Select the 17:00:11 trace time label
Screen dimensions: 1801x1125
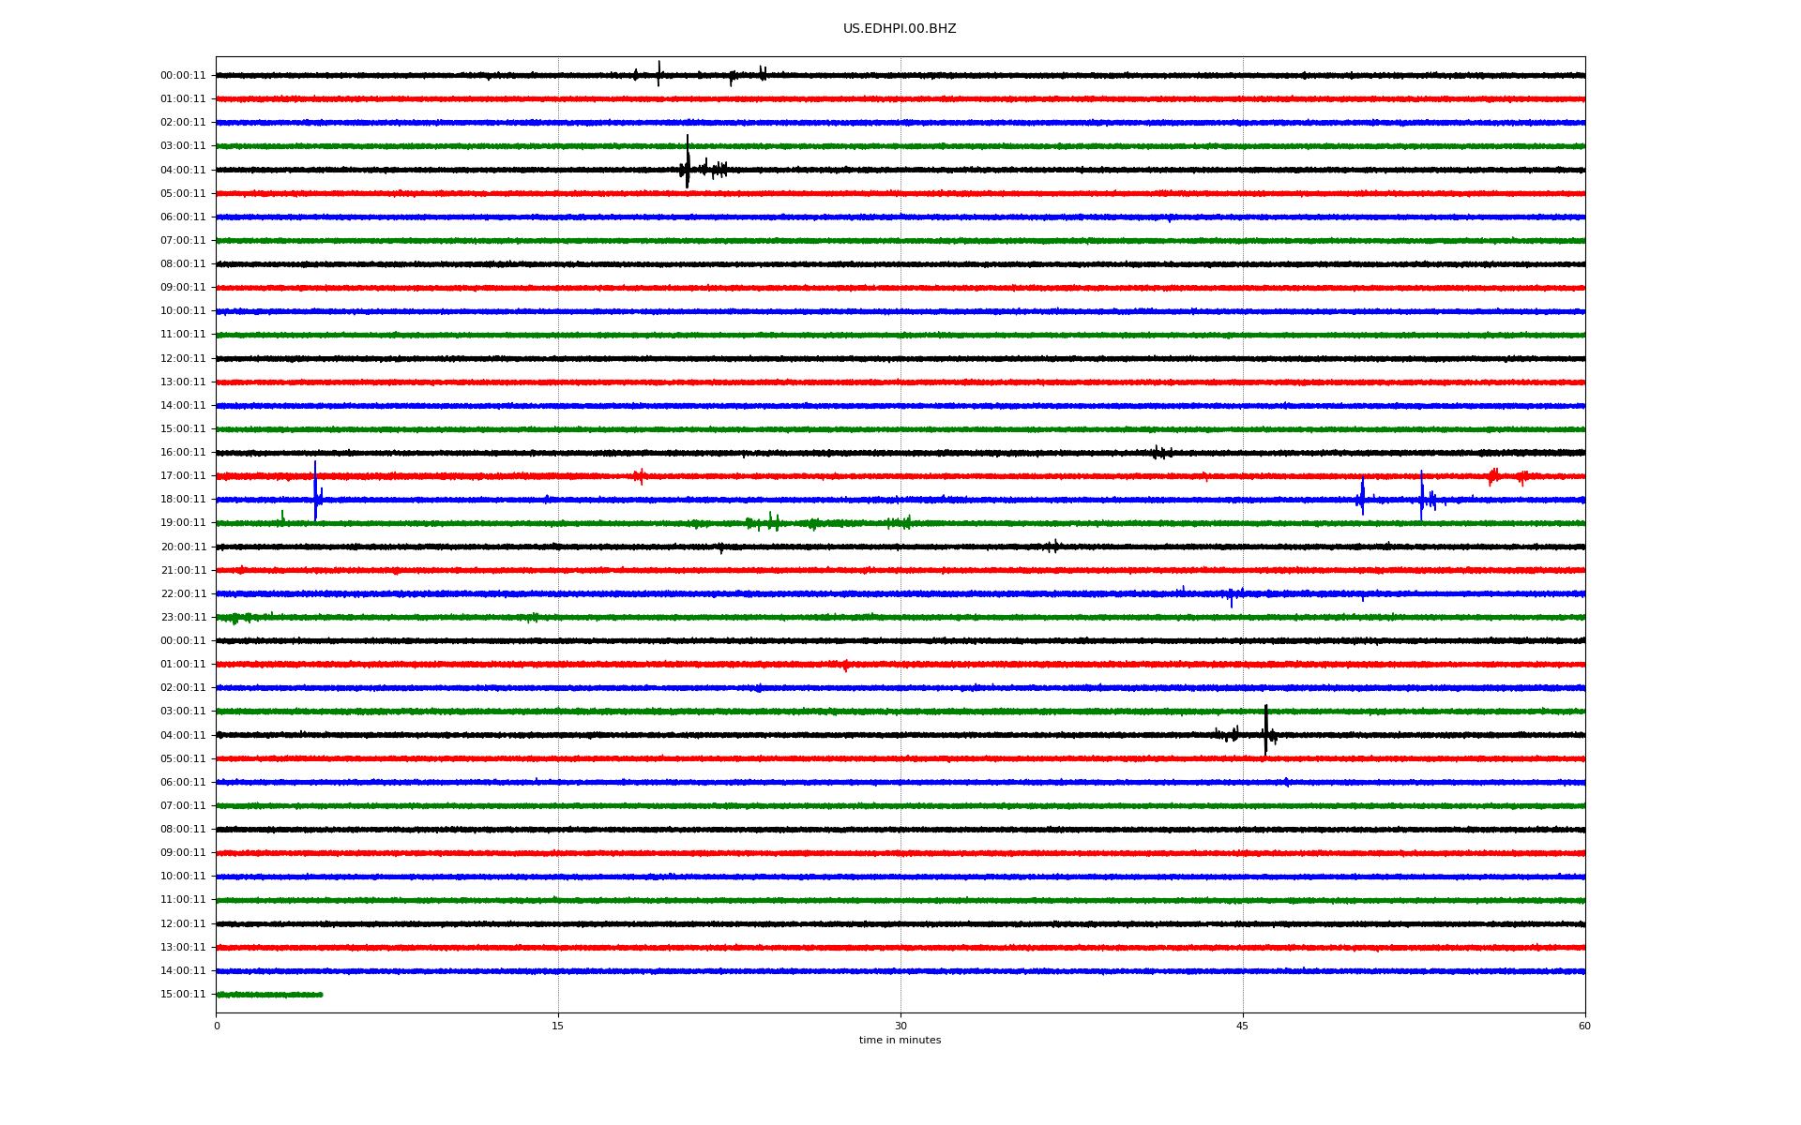pyautogui.click(x=183, y=476)
